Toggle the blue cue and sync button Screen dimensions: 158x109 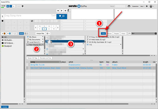[x=62, y=16]
